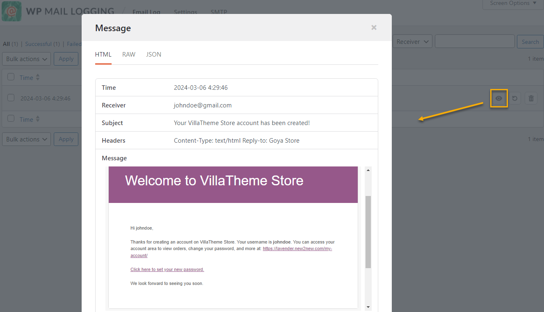Tick the select-all checkbox in the header
544x312 pixels.
(11, 77)
